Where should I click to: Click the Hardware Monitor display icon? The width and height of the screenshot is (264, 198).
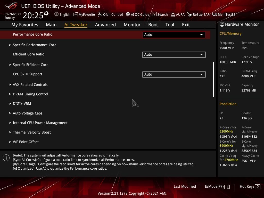[x=222, y=24]
